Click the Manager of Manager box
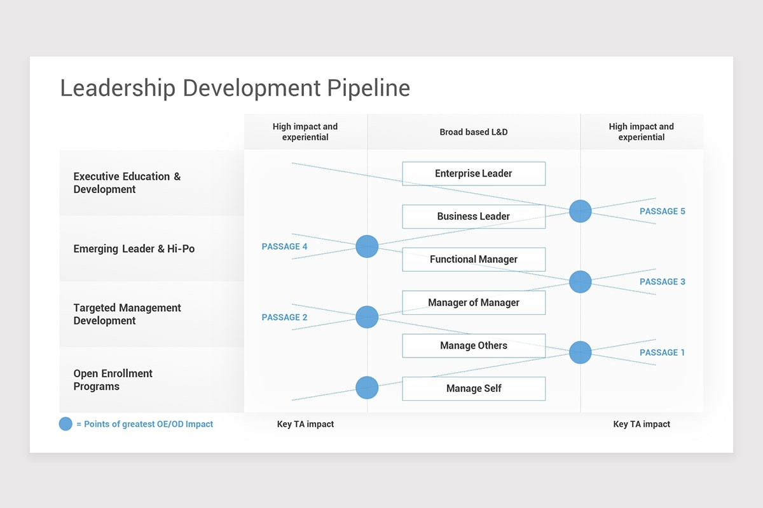 (473, 302)
